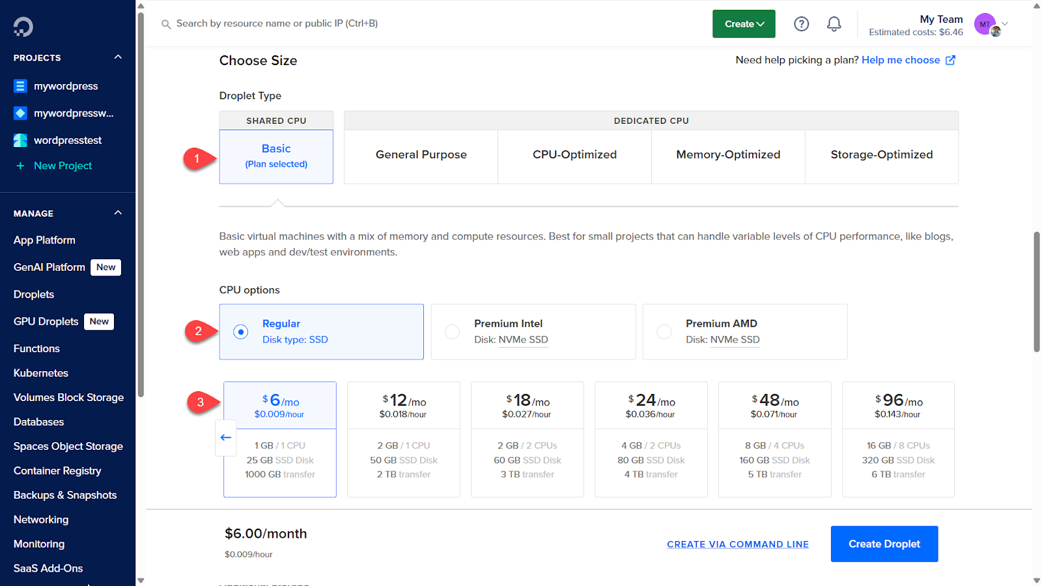This screenshot has height=586, width=1042.
Task: Choose the $6/mo plan card
Action: pyautogui.click(x=280, y=439)
